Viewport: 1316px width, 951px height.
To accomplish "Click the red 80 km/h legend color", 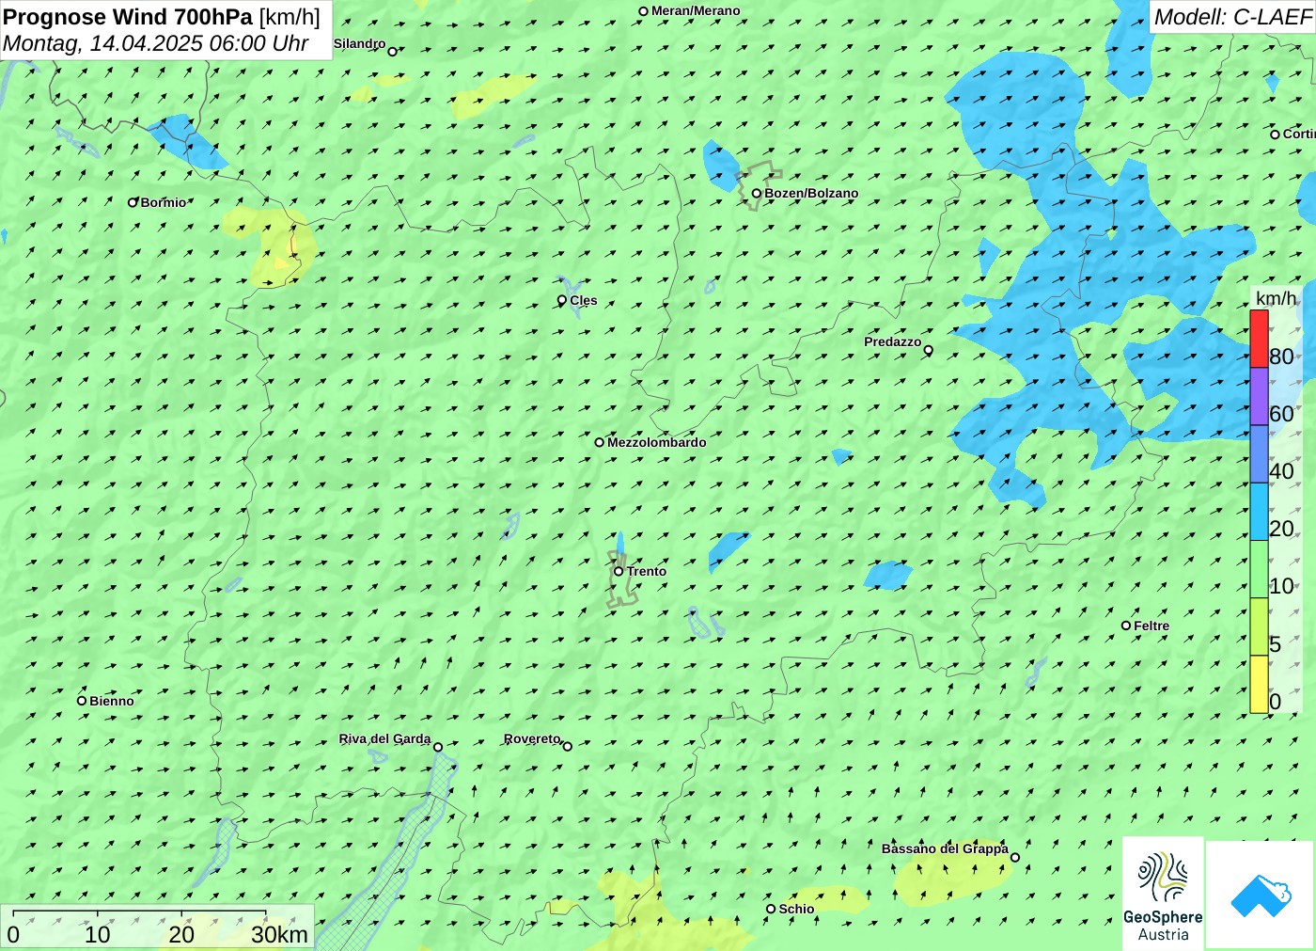I will [x=1259, y=339].
